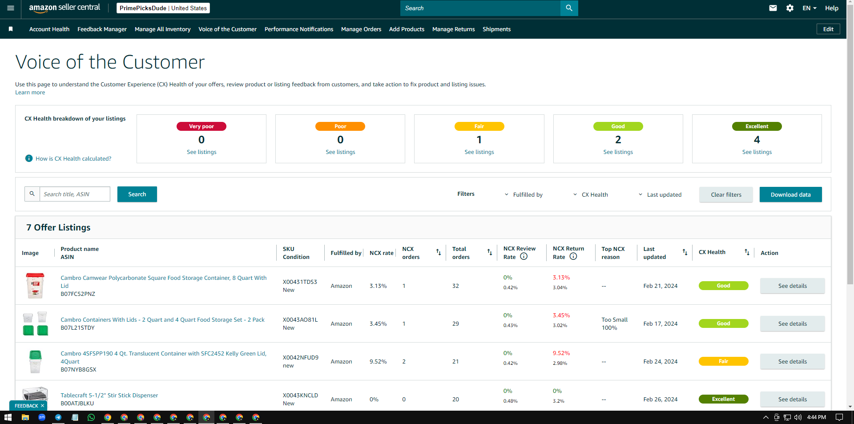The width and height of the screenshot is (854, 424).
Task: Open File Explorer from the taskbar
Action: [x=25, y=417]
